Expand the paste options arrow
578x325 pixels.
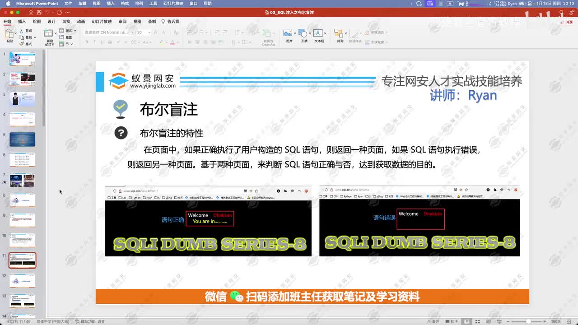[x=16, y=32]
